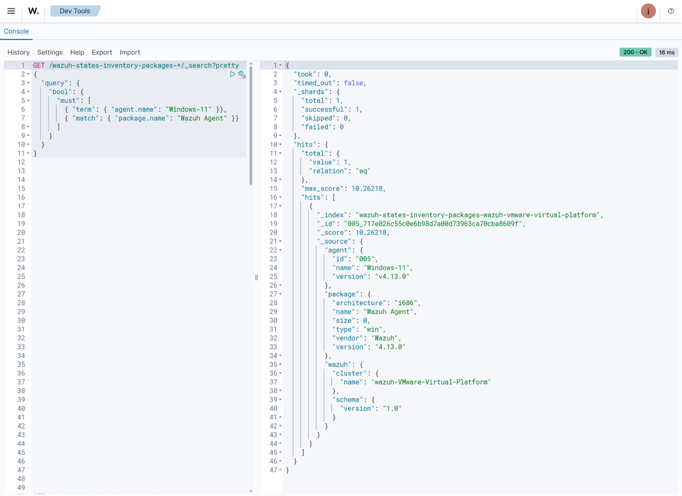
Task: Collapse the "_source" object fold arrow
Action: coord(280,241)
